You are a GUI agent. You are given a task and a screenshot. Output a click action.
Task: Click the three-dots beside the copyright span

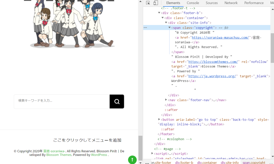click(x=145, y=28)
